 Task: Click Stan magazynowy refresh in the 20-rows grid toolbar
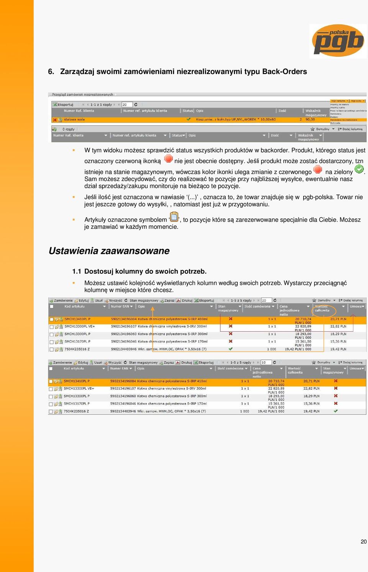[125, 301]
